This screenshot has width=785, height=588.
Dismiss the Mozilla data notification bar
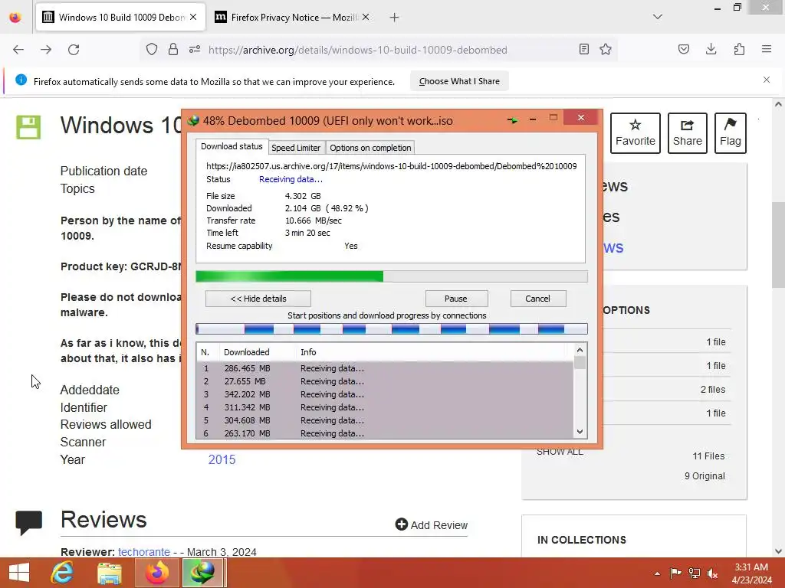coord(767,80)
